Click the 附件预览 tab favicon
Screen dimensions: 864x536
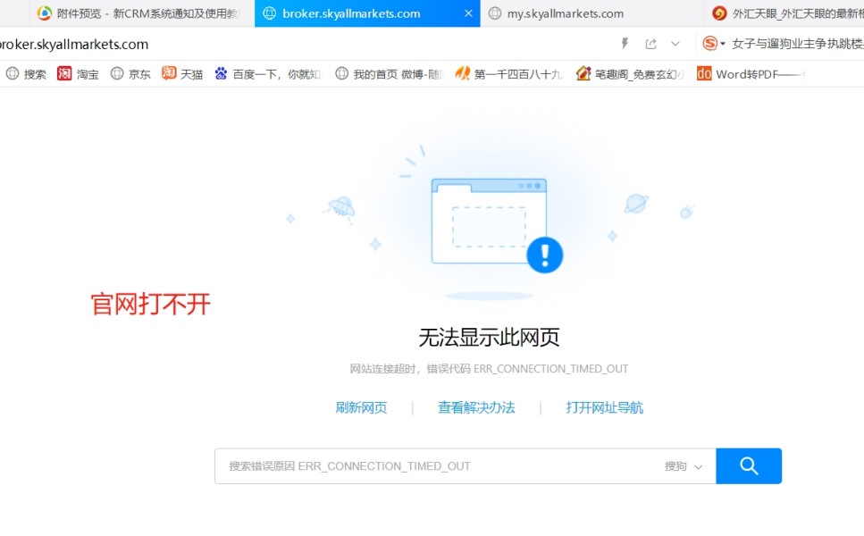(45, 13)
